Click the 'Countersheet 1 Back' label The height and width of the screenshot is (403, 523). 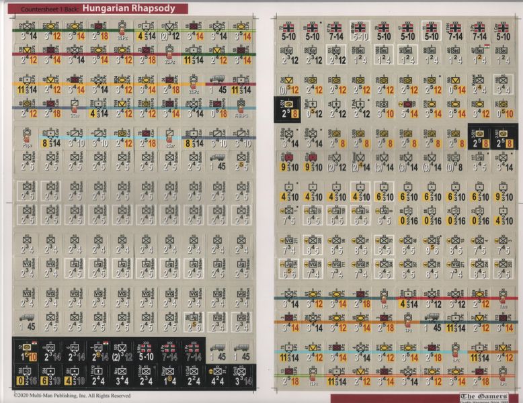[x=50, y=9]
